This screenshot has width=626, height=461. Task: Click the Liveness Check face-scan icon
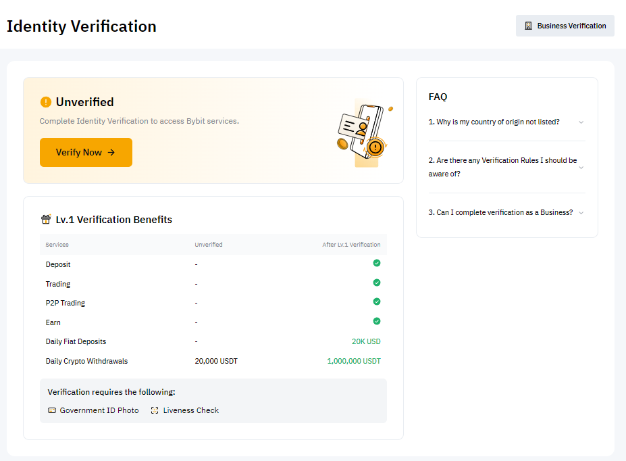pyautogui.click(x=155, y=410)
